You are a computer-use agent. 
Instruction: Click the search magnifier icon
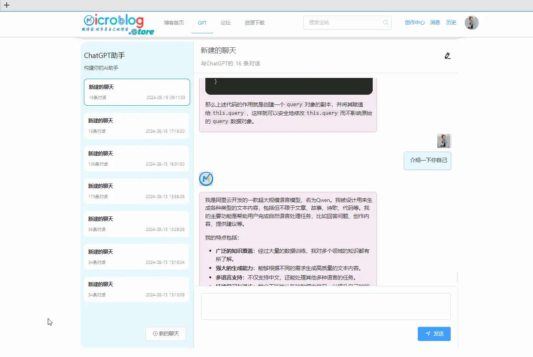[385, 23]
